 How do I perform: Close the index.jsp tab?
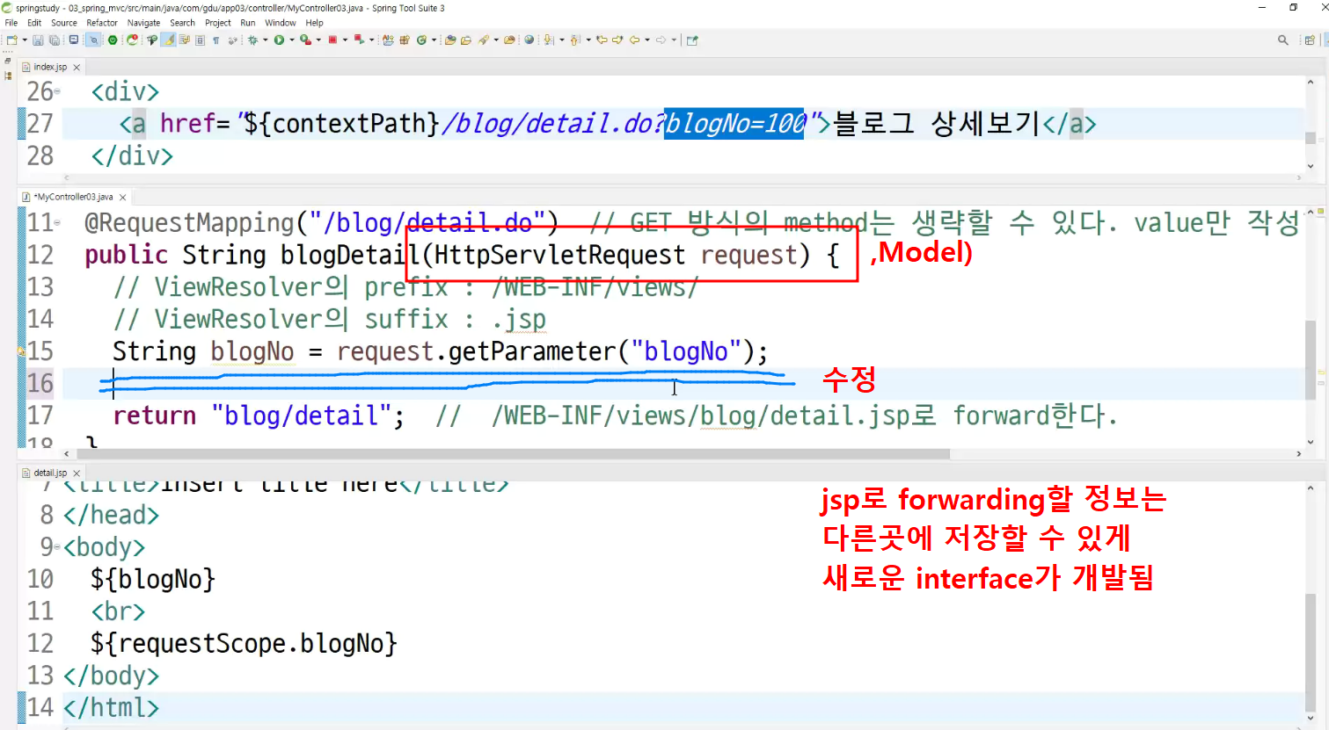(x=77, y=68)
